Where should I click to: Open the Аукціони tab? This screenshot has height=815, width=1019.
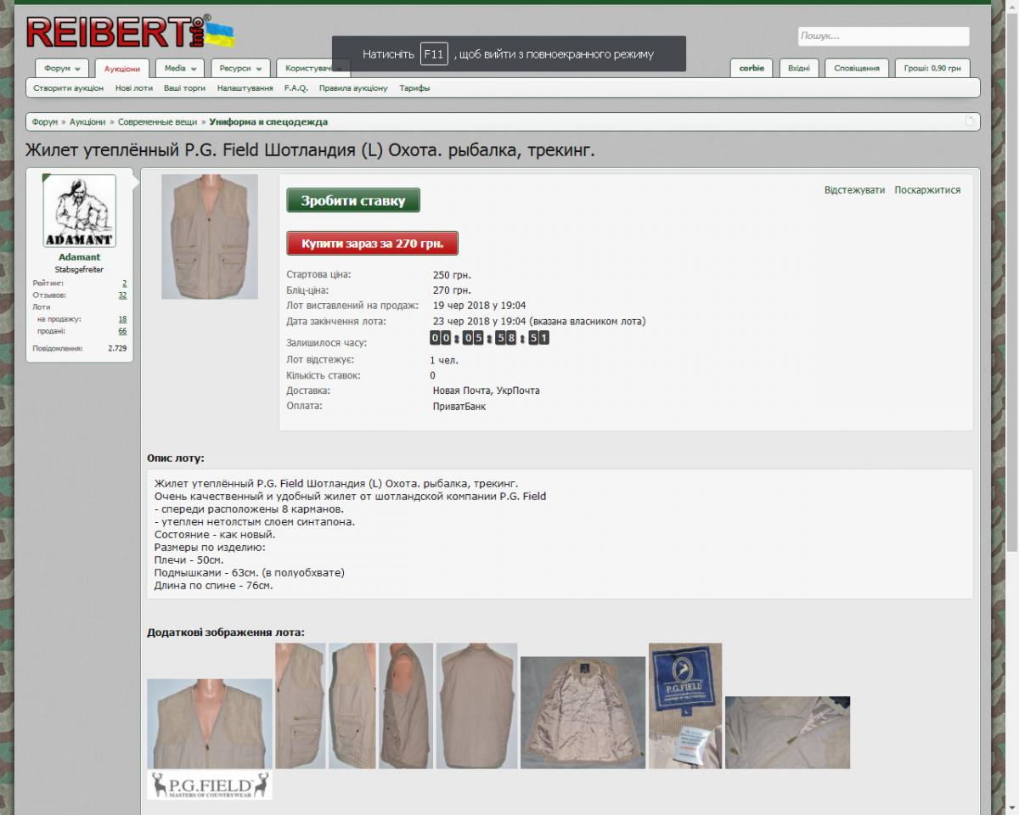[122, 68]
